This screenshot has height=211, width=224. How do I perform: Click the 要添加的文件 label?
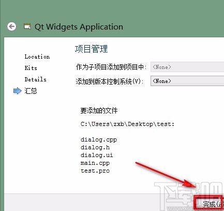click(x=99, y=110)
